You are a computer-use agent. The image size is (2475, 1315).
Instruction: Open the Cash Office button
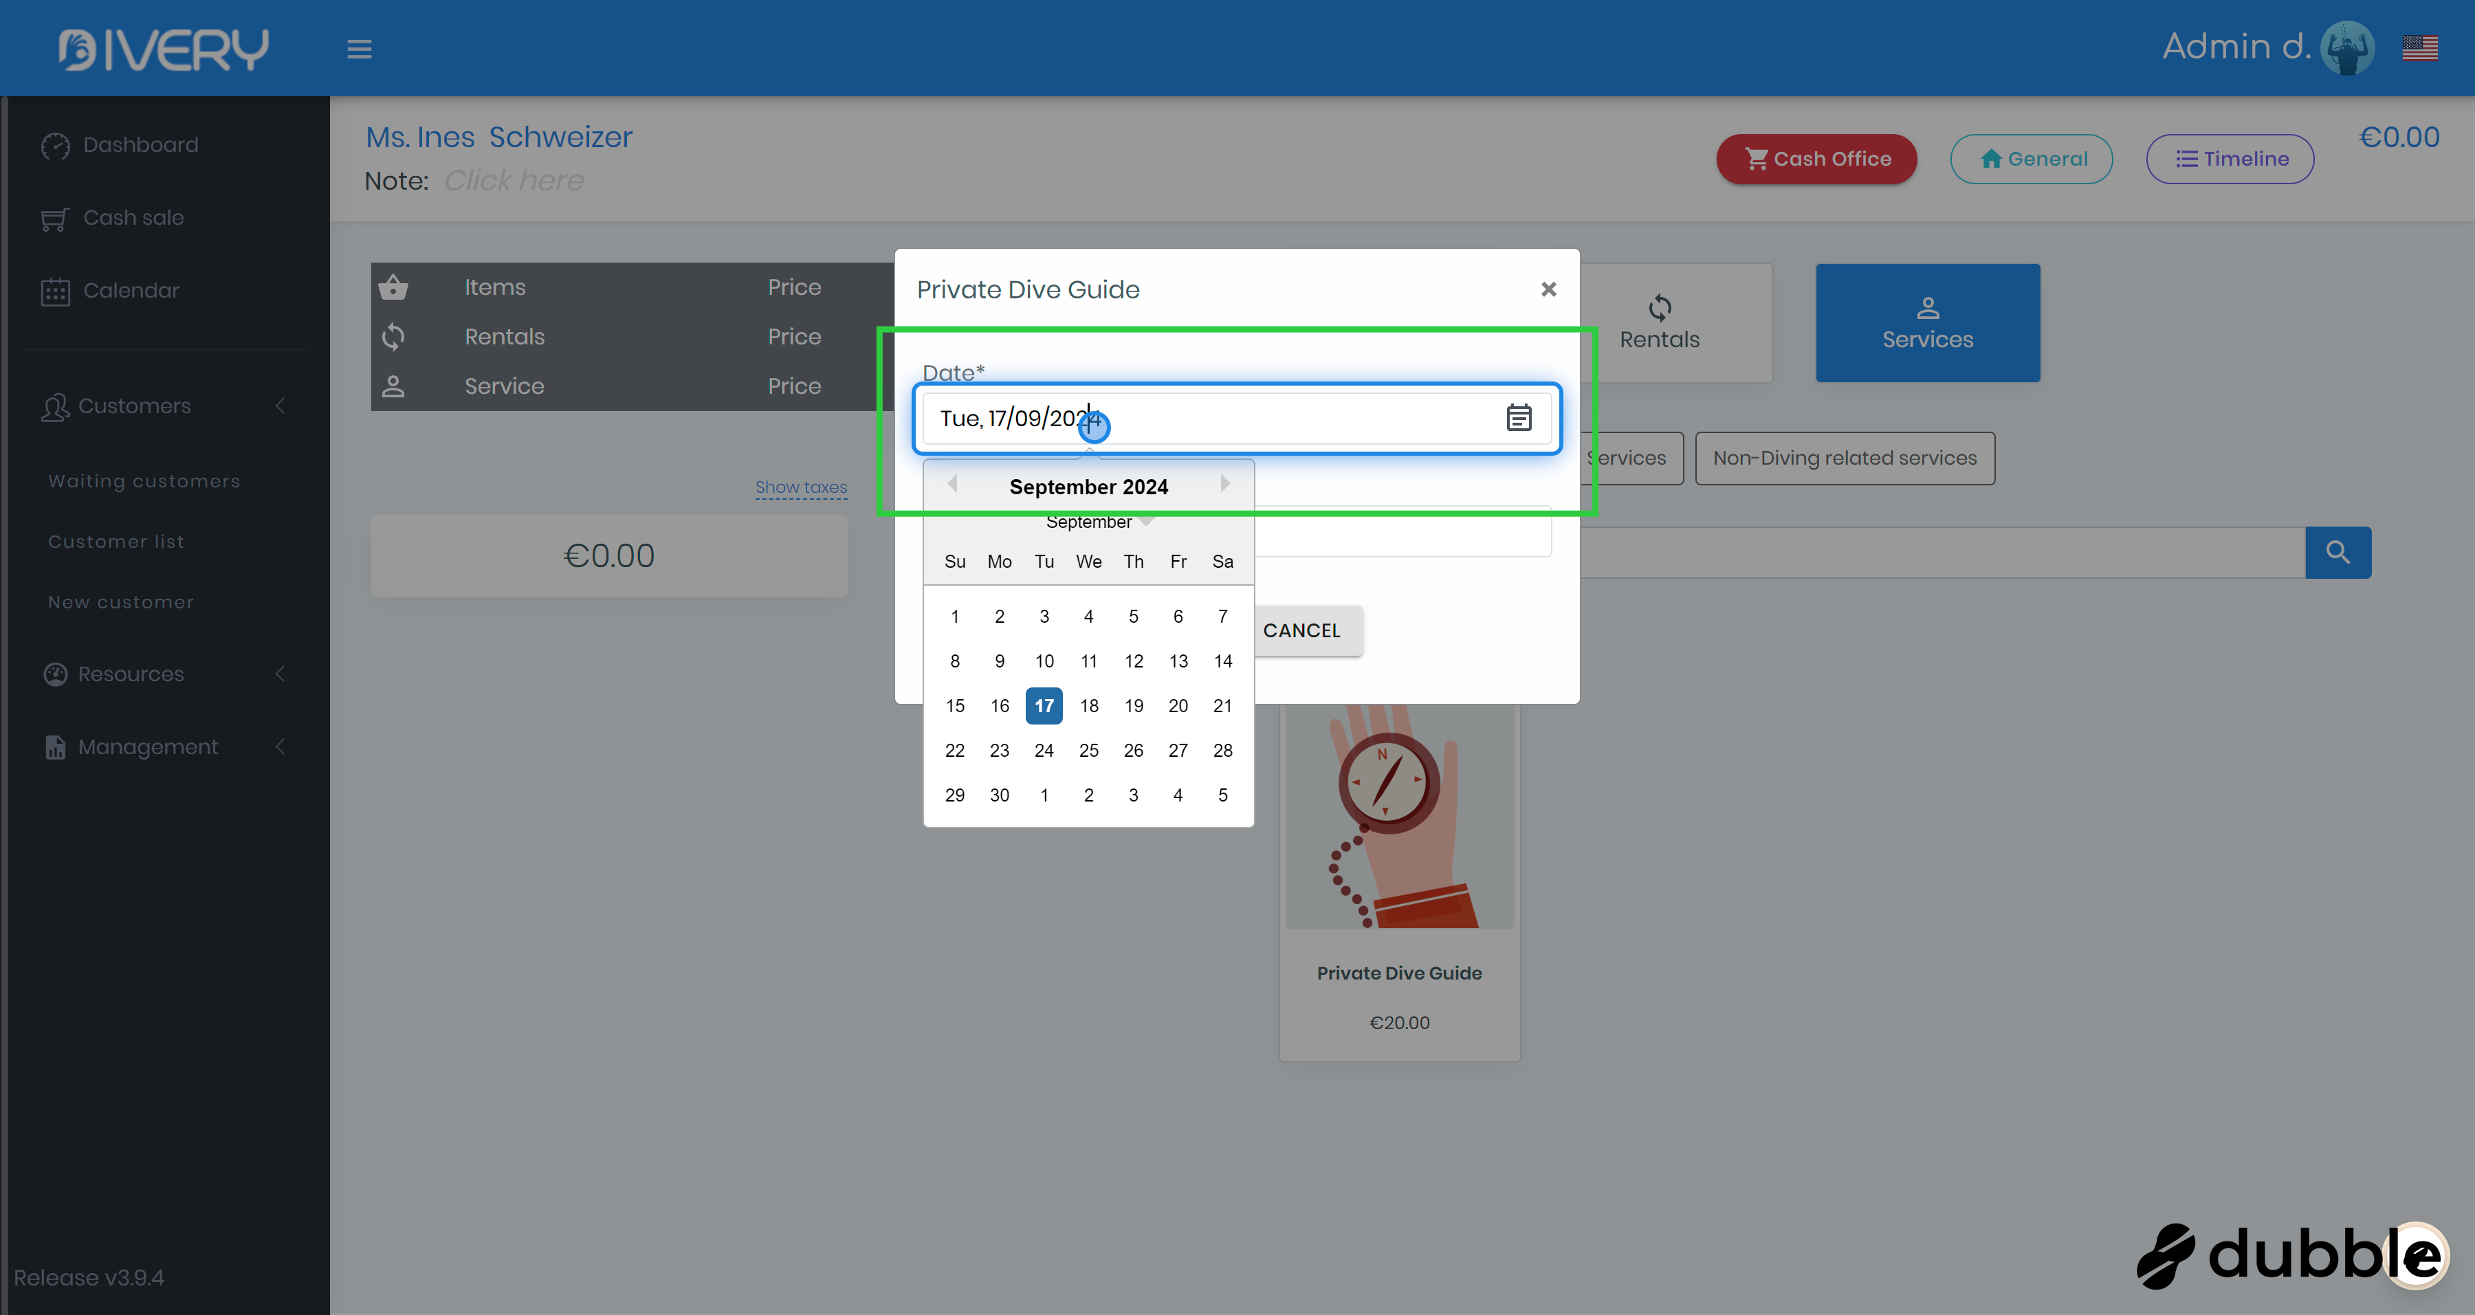pyautogui.click(x=1816, y=159)
